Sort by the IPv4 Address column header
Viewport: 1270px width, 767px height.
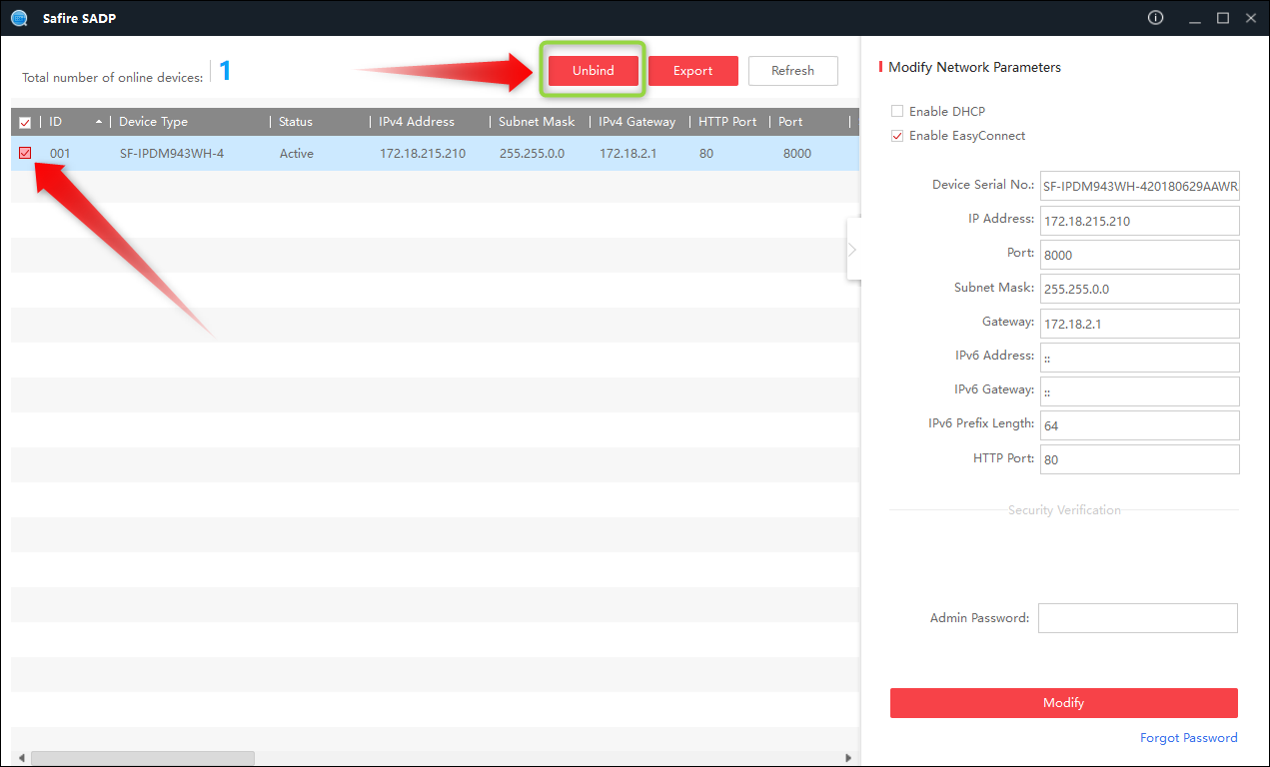click(x=416, y=122)
